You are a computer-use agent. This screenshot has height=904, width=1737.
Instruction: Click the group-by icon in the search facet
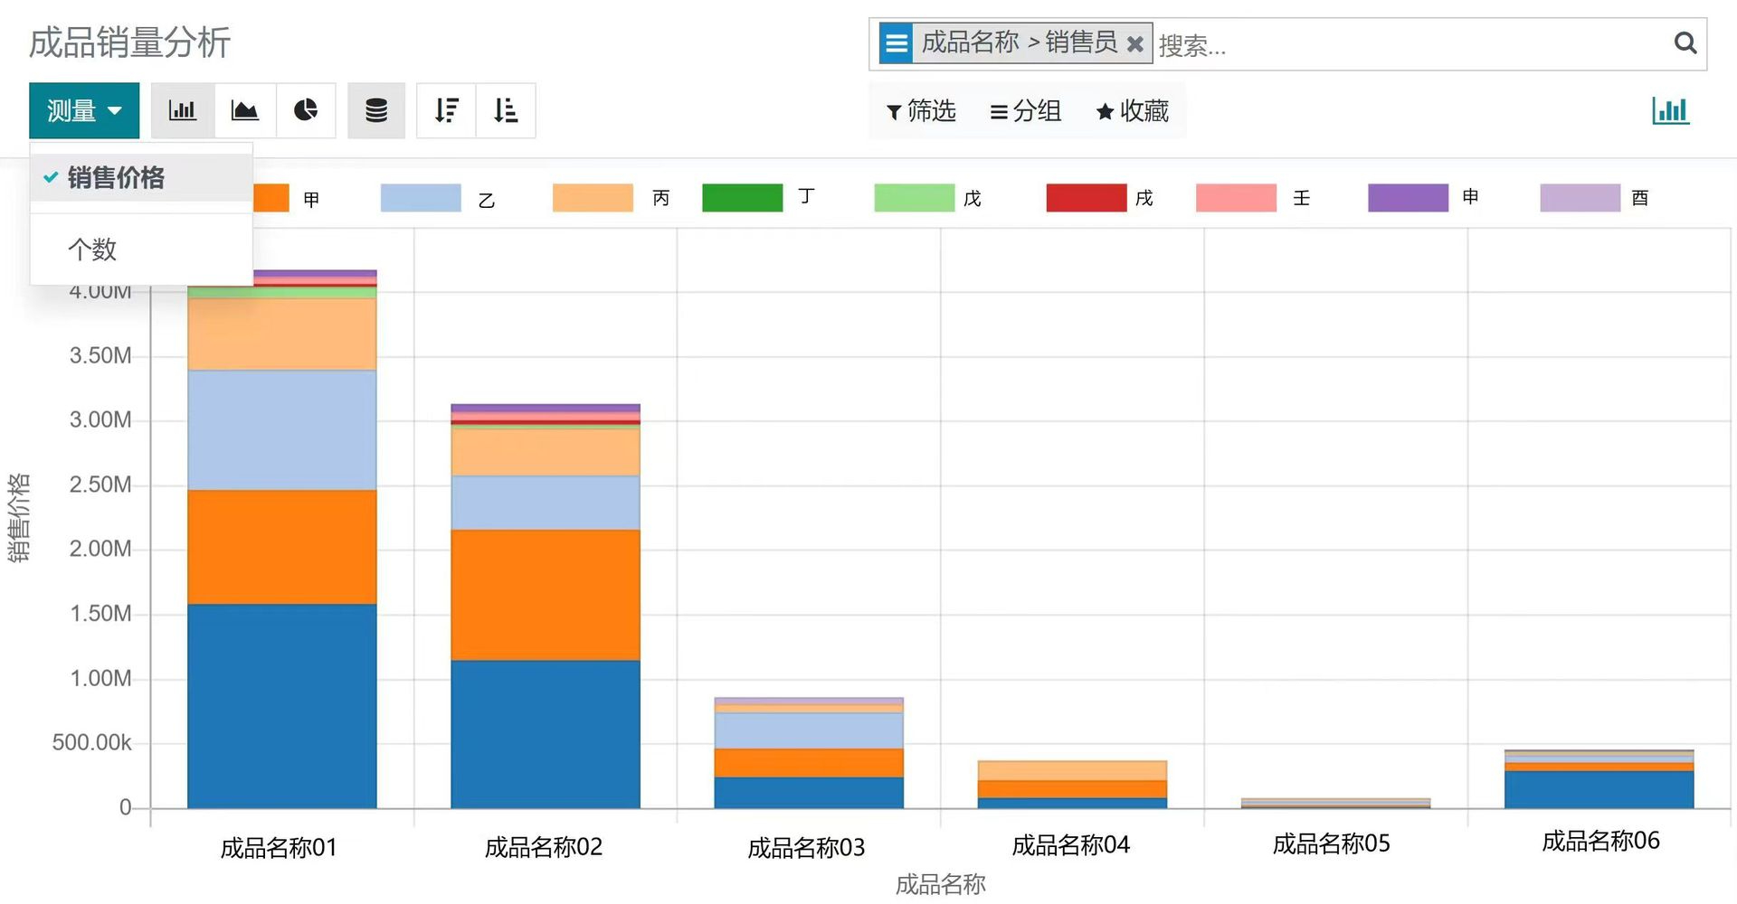[896, 43]
